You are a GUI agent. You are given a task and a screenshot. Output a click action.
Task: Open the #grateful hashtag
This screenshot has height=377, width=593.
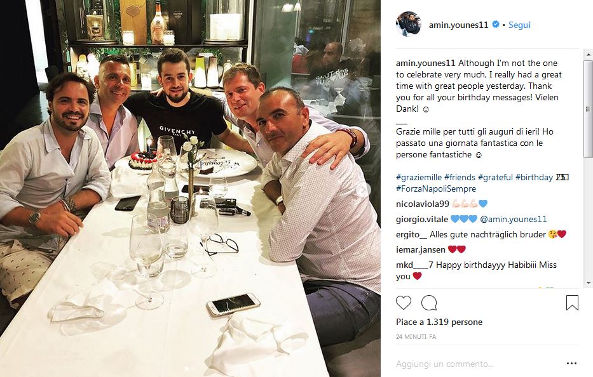(x=495, y=177)
